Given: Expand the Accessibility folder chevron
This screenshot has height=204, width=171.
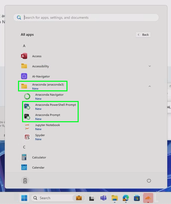Looking at the screenshot, I should (150, 66).
